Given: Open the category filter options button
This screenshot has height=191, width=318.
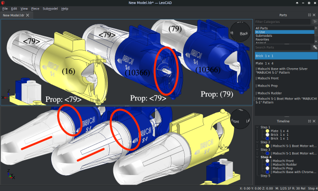Looking at the screenshot, I should point(315,22).
